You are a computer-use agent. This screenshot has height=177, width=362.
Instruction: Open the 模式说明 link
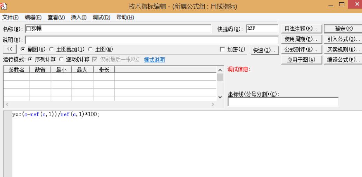point(155,60)
